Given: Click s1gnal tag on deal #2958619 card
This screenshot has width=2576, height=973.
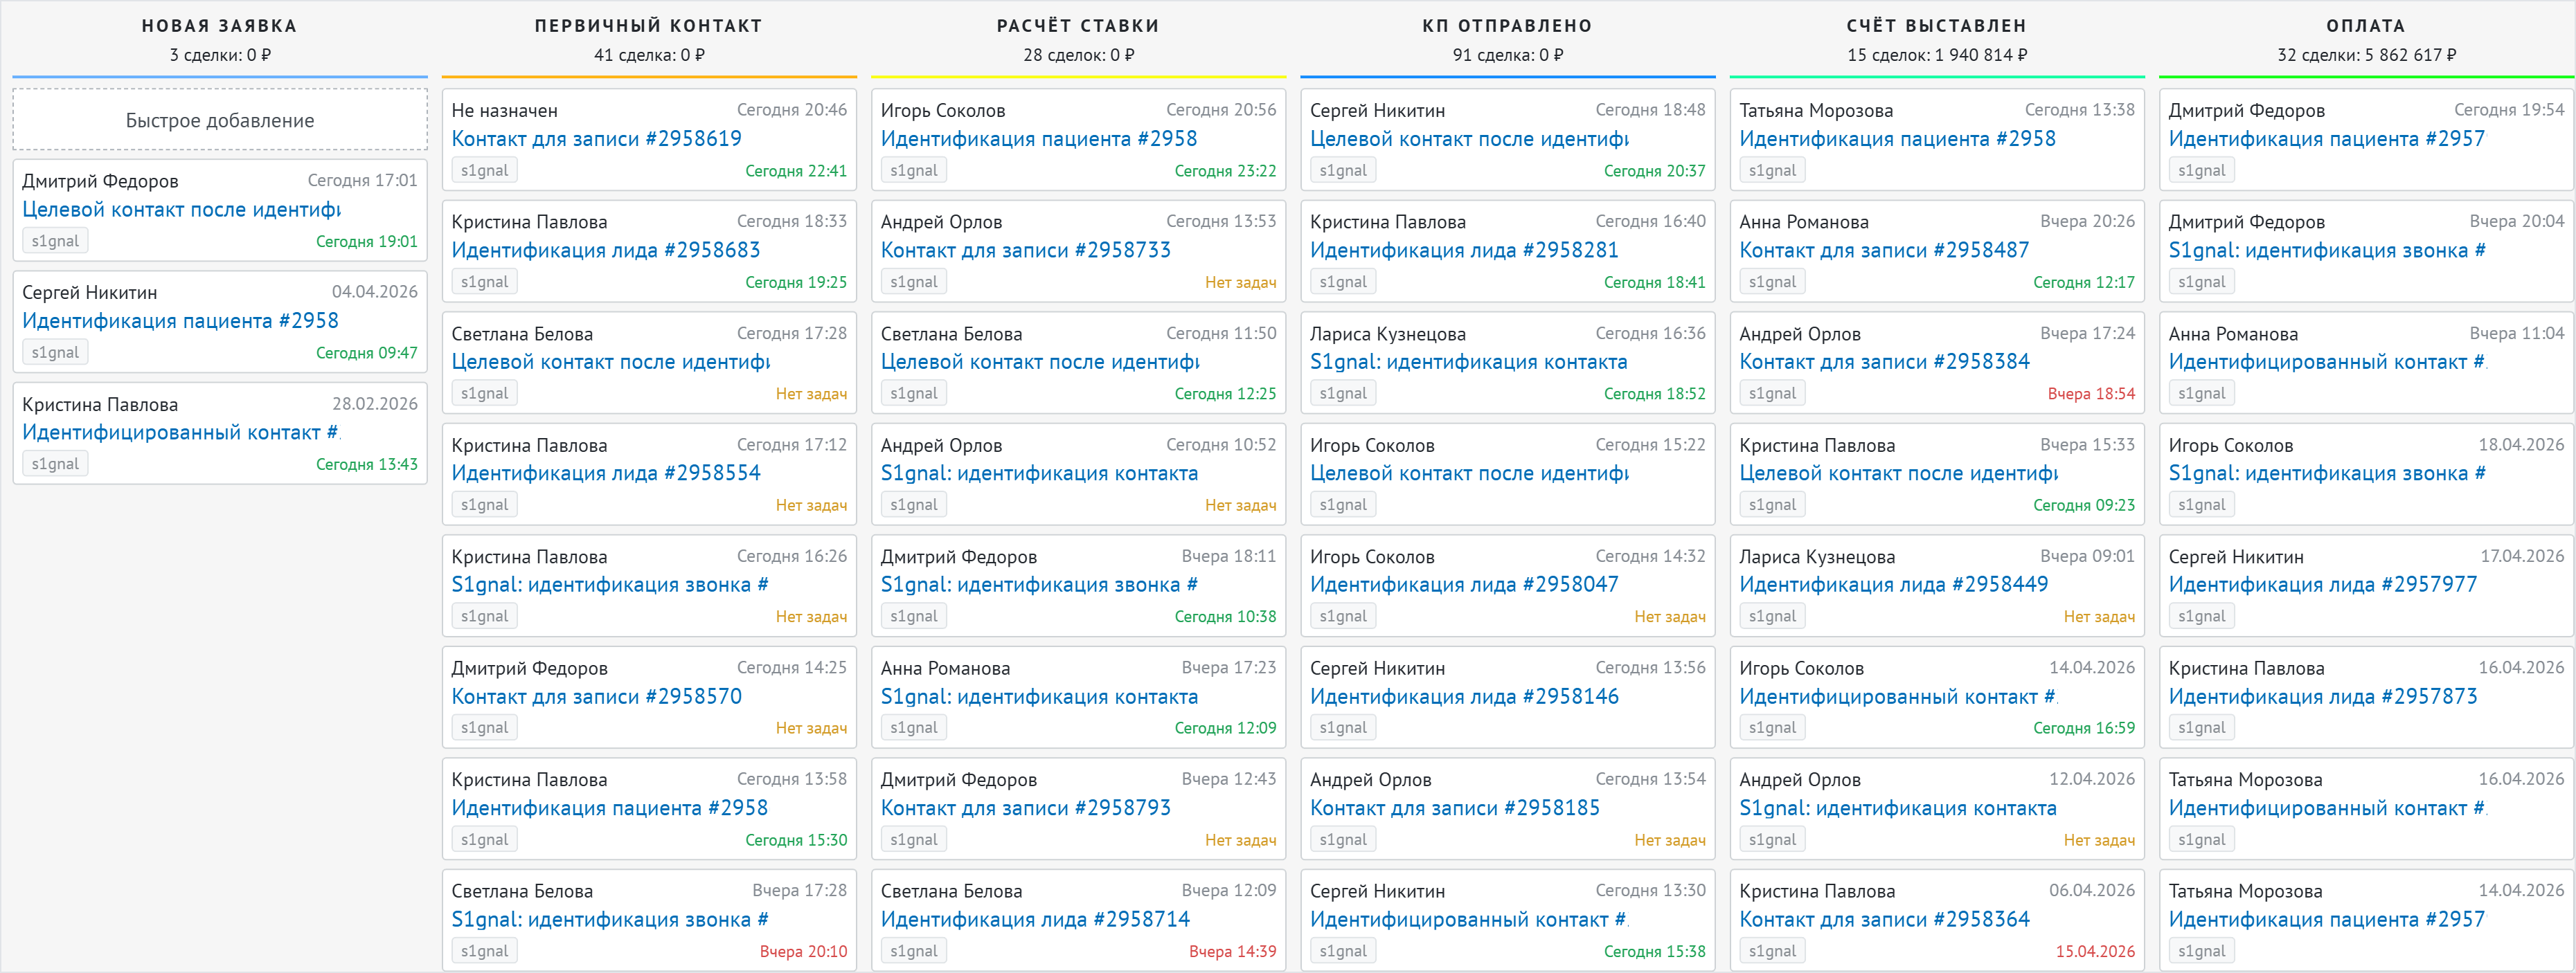Looking at the screenshot, I should (484, 171).
